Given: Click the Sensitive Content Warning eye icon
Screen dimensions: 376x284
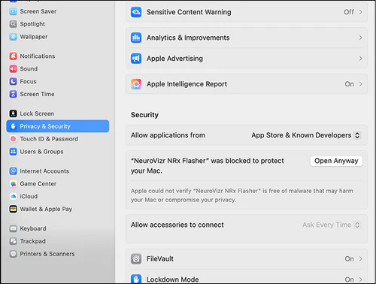Looking at the screenshot, I should click(136, 12).
